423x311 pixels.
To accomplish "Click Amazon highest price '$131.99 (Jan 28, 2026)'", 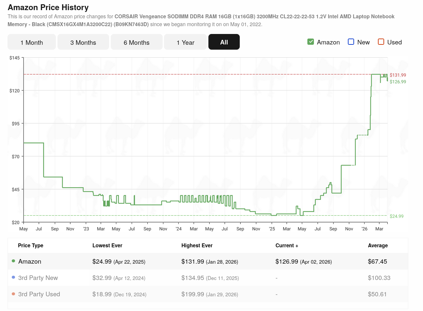I will point(210,262).
